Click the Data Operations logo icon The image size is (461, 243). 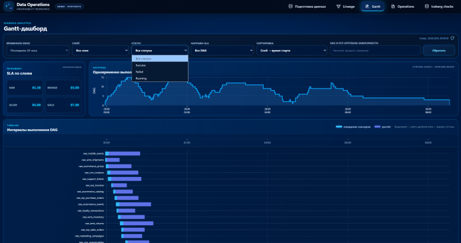(x=9, y=6)
